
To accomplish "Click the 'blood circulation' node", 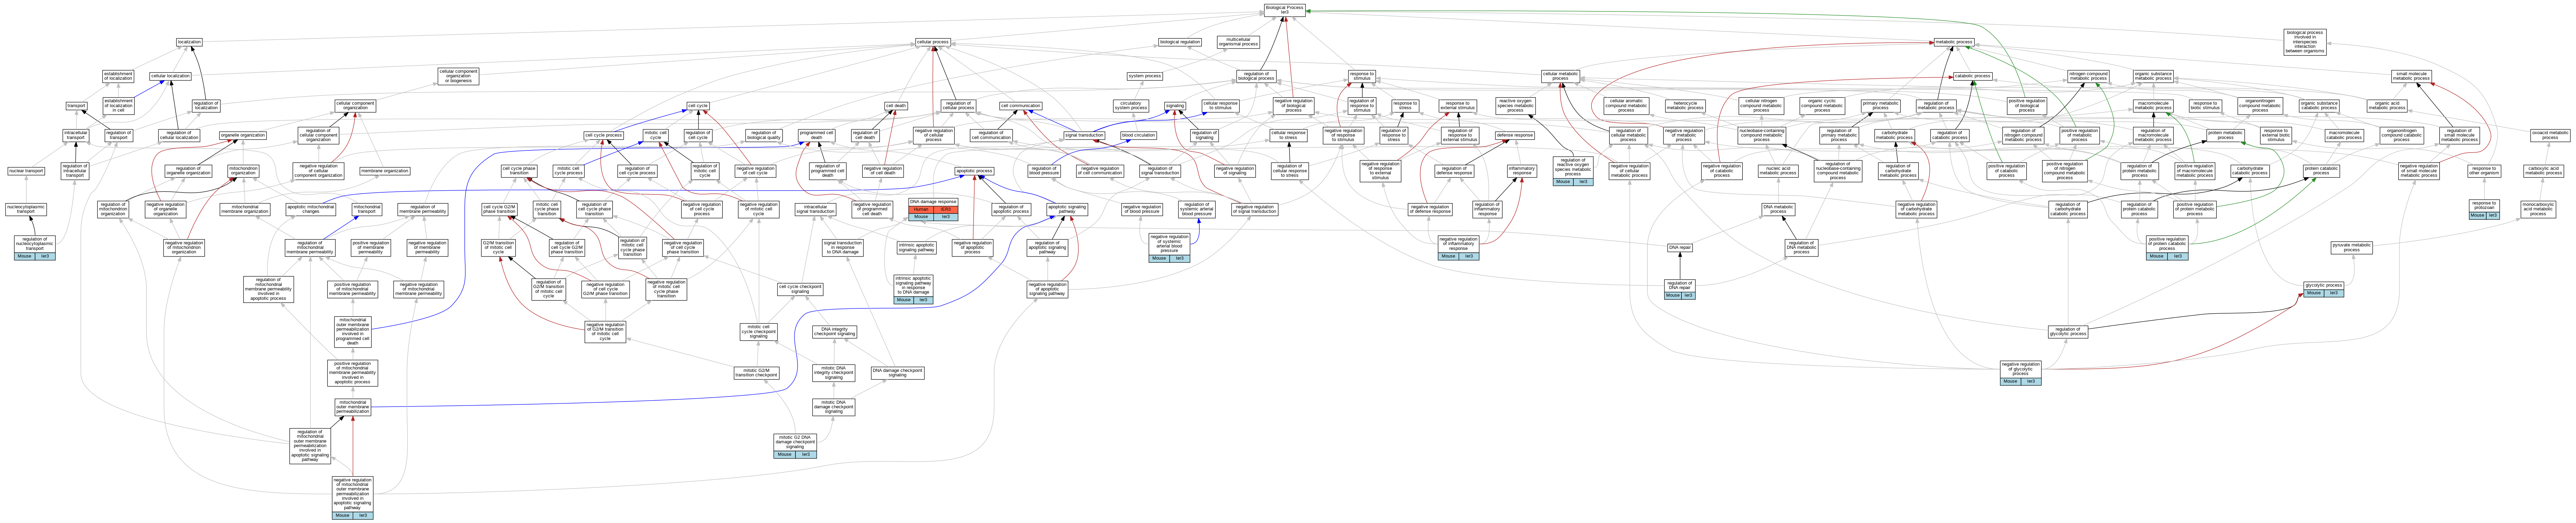I will click(1138, 135).
